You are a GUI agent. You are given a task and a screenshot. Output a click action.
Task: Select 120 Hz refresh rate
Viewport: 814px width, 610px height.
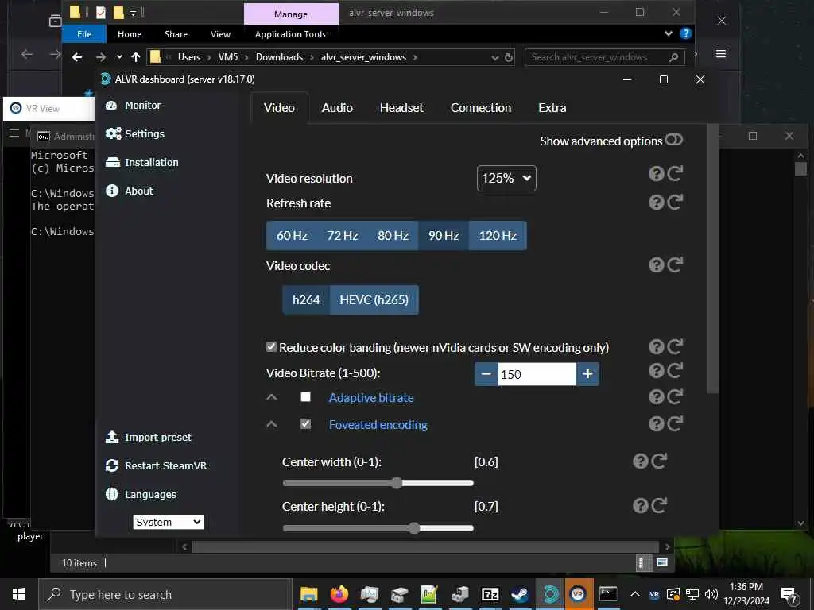point(498,236)
